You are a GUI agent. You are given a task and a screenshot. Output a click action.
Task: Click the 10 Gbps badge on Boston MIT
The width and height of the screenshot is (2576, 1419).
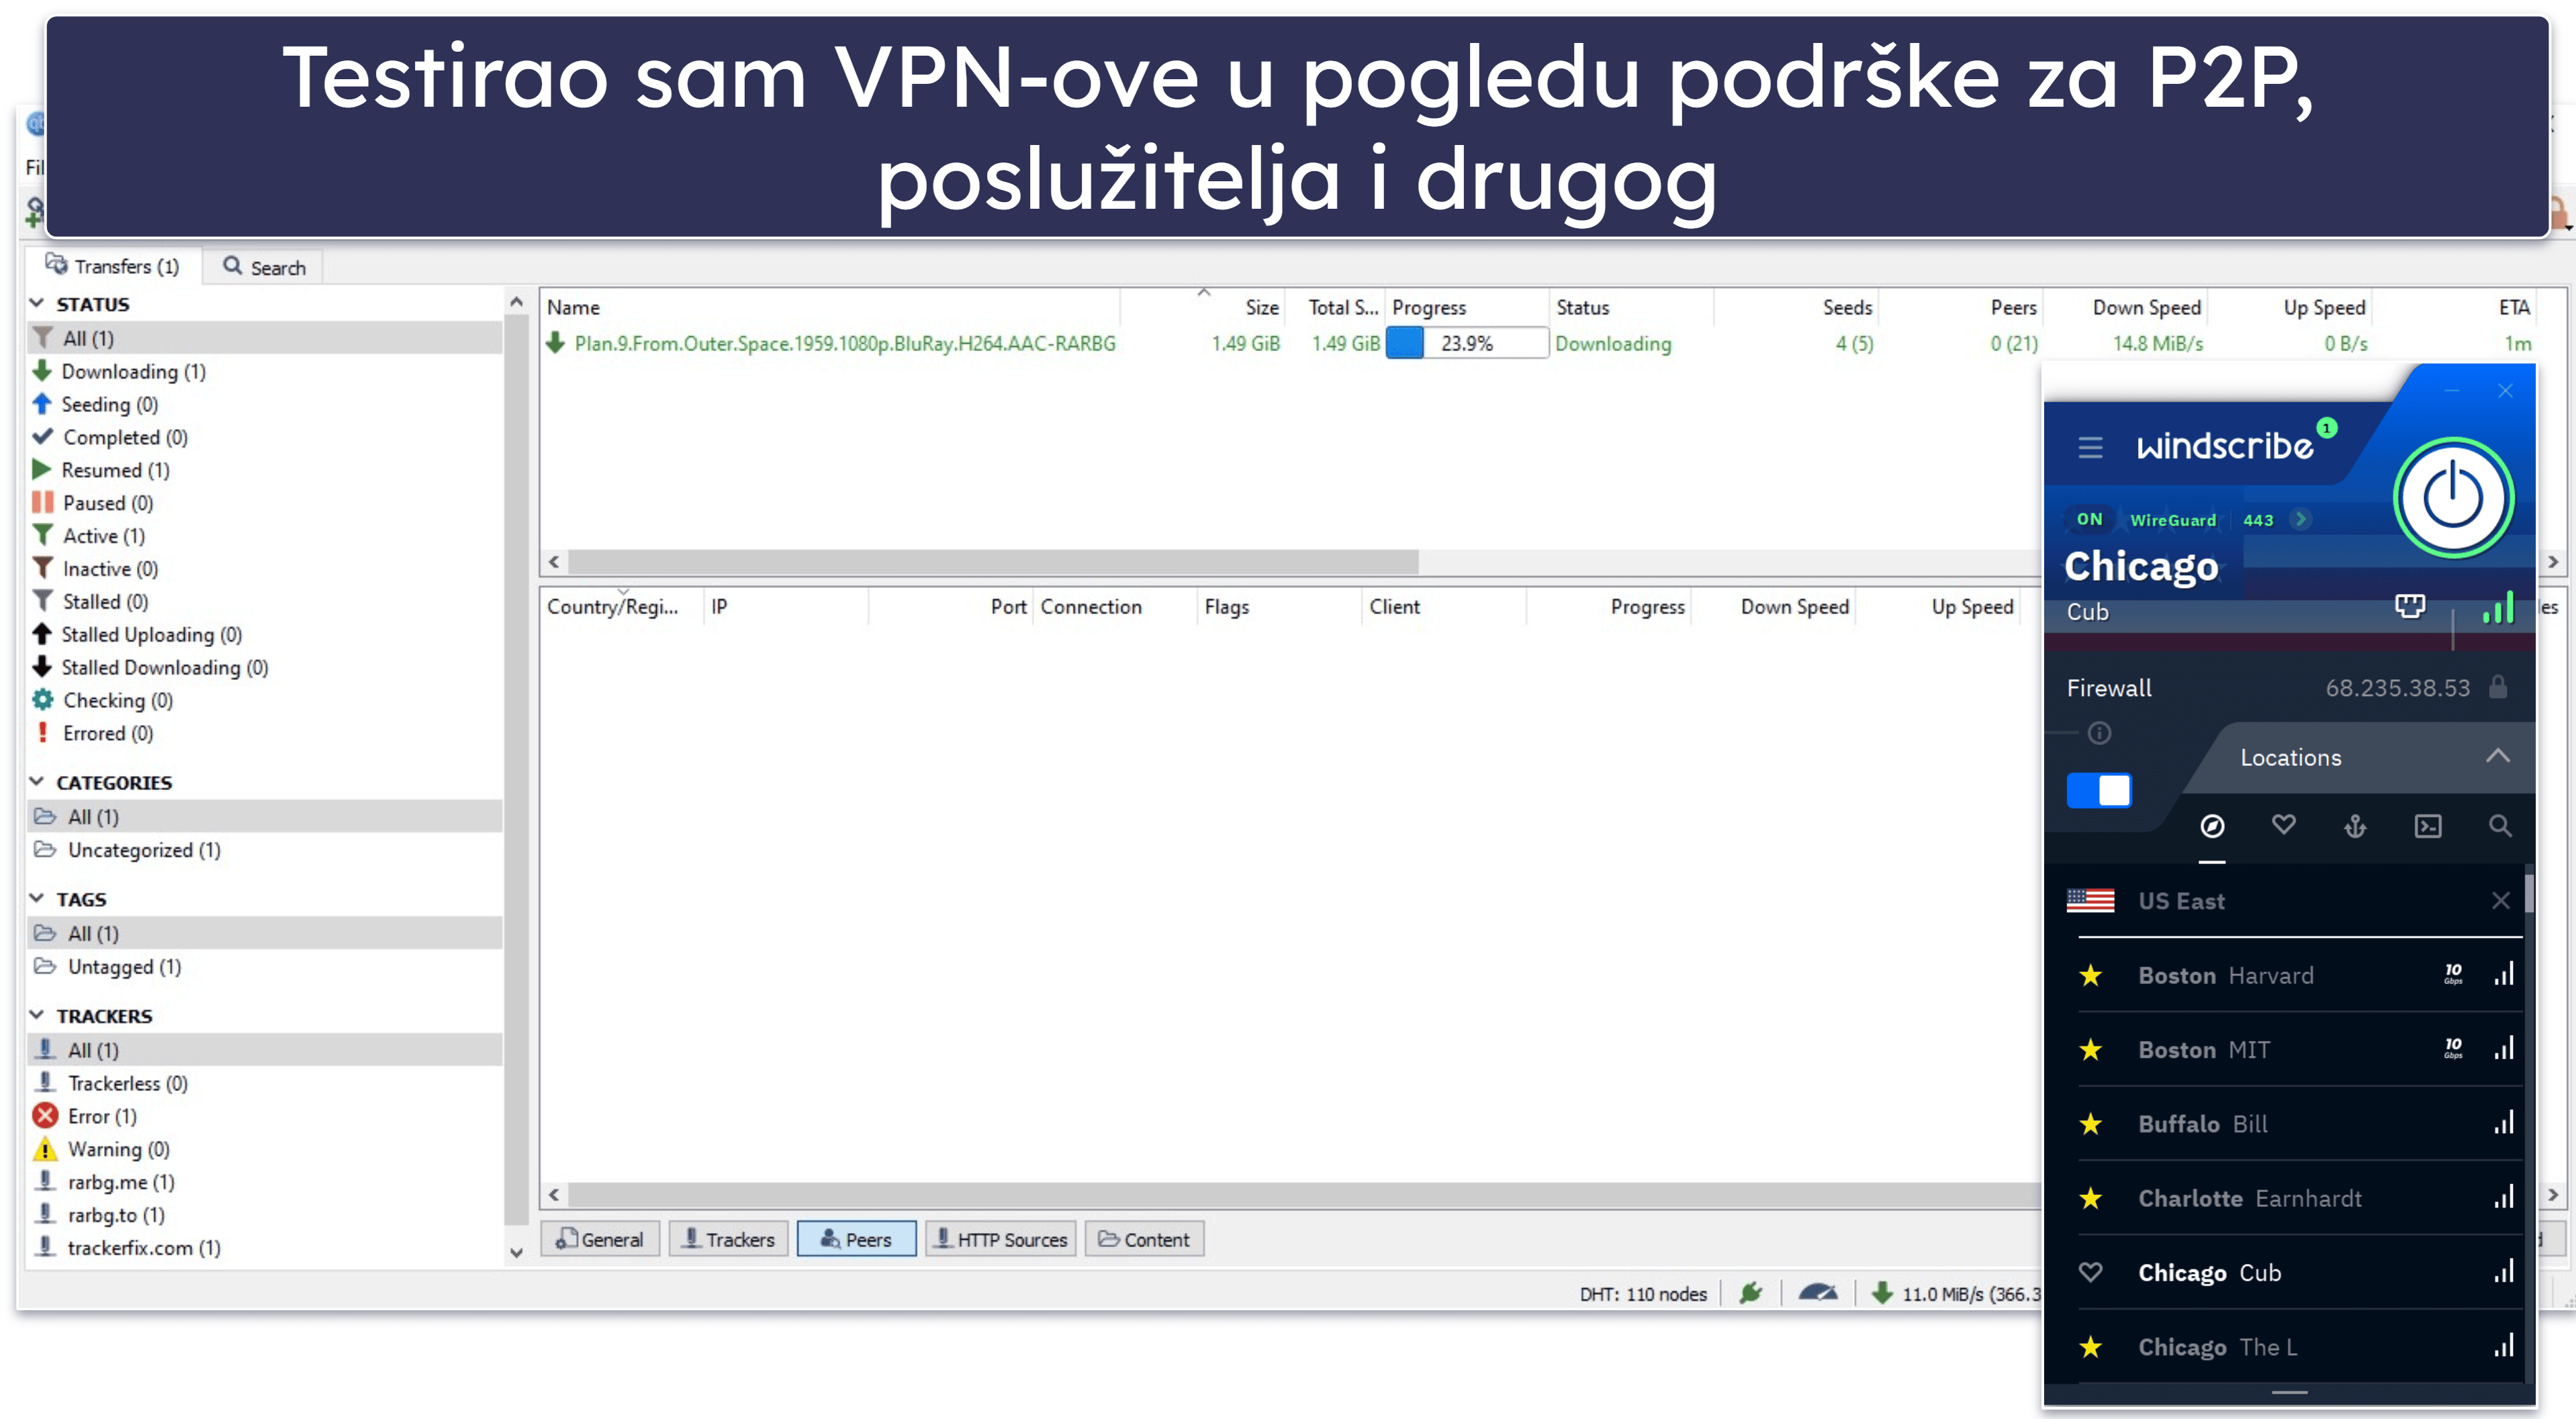tap(2452, 1048)
